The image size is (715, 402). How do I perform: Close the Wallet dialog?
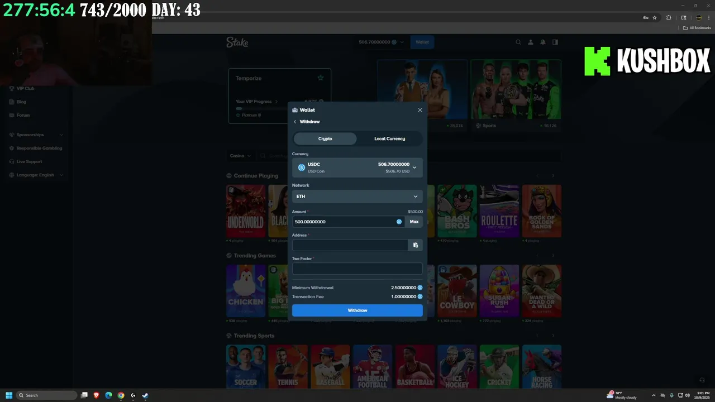coord(420,110)
